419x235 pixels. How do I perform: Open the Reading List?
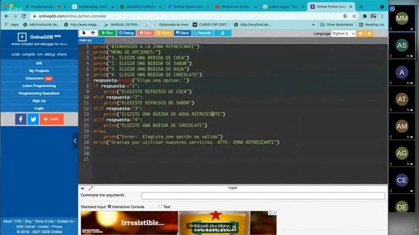[371, 25]
